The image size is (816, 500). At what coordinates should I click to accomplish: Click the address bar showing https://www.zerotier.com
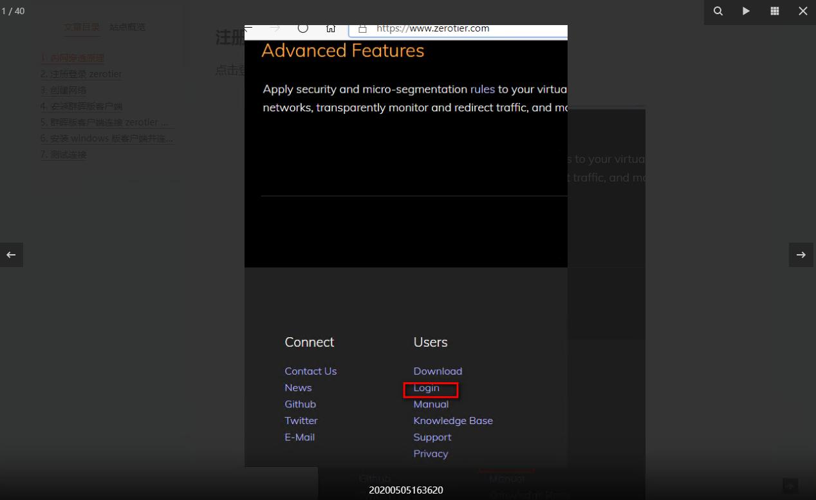click(x=458, y=30)
